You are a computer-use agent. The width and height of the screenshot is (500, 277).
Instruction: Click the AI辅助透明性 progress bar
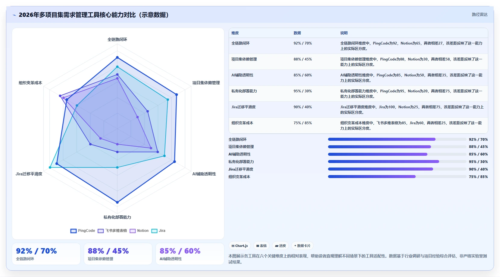397,154
